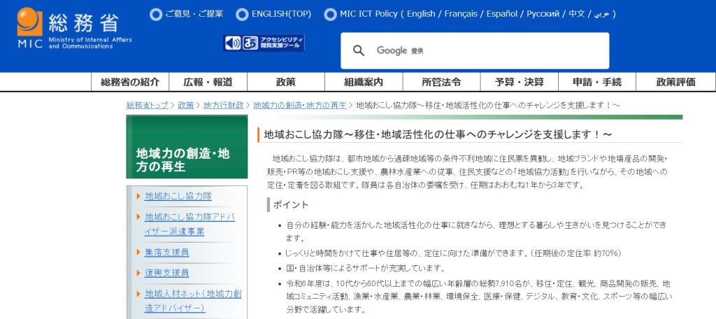This screenshot has height=319, width=716.
Task: Open the 申請・手続 menu
Action: (597, 83)
